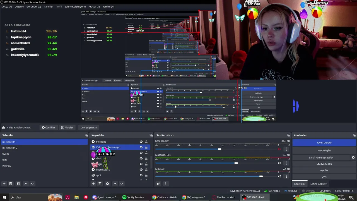357x201 pixels.
Task: Open the Dosya (F) menu
Action: pos(7,6)
